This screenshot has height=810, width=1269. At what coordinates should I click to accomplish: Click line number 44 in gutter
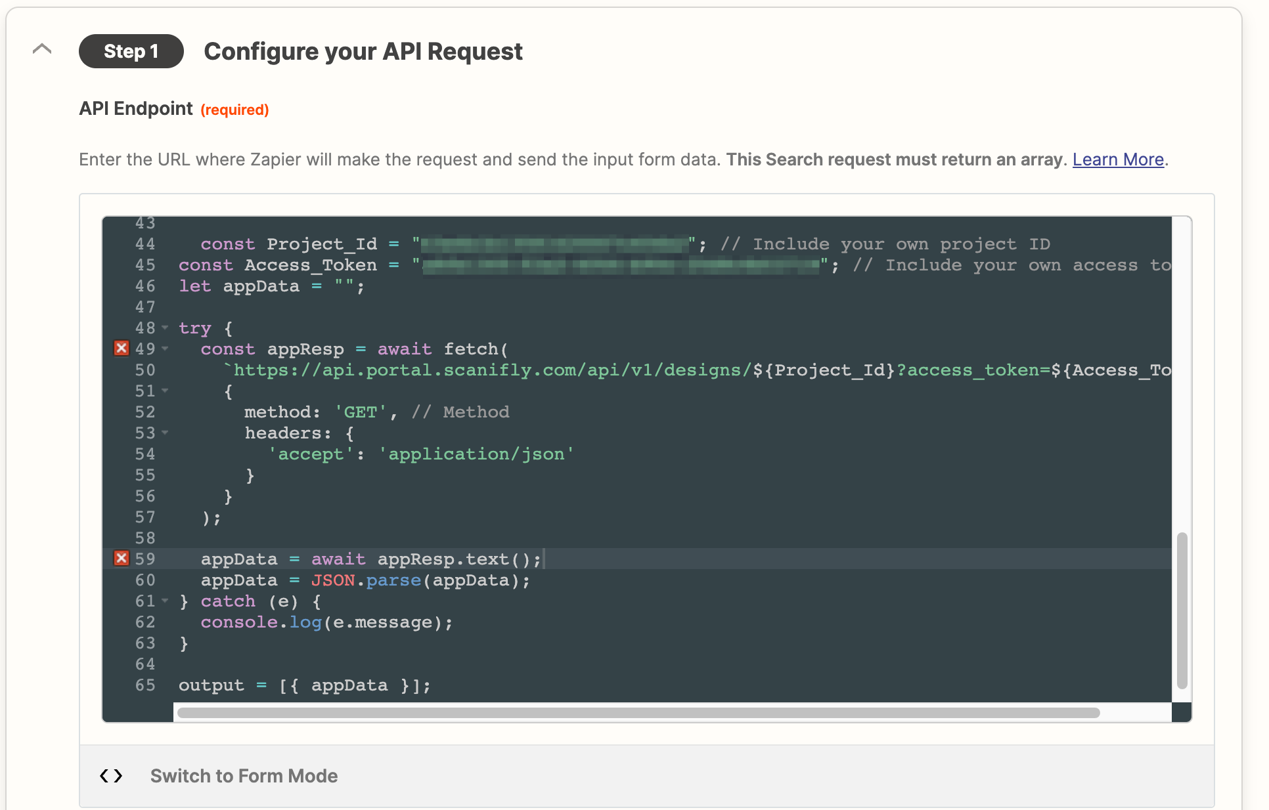coord(145,244)
